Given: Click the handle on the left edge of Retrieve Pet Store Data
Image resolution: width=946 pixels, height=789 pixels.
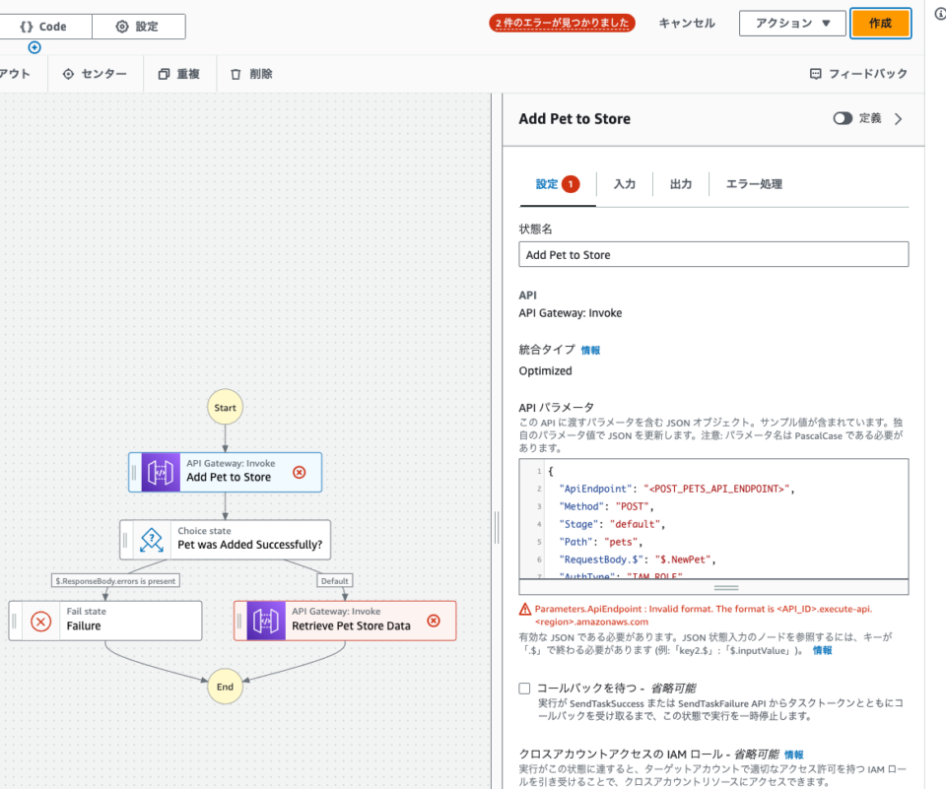Looking at the screenshot, I should 239,621.
